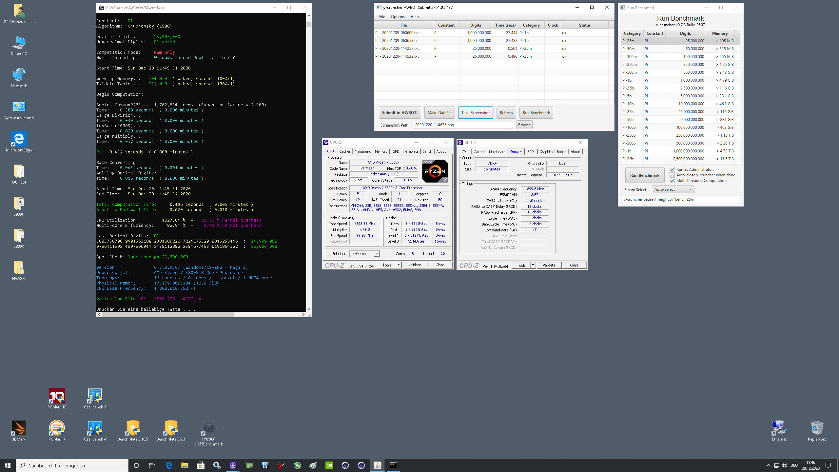Screen dimensions: 839x472
Task: Open the Binary Select dropdown
Action: [673, 189]
